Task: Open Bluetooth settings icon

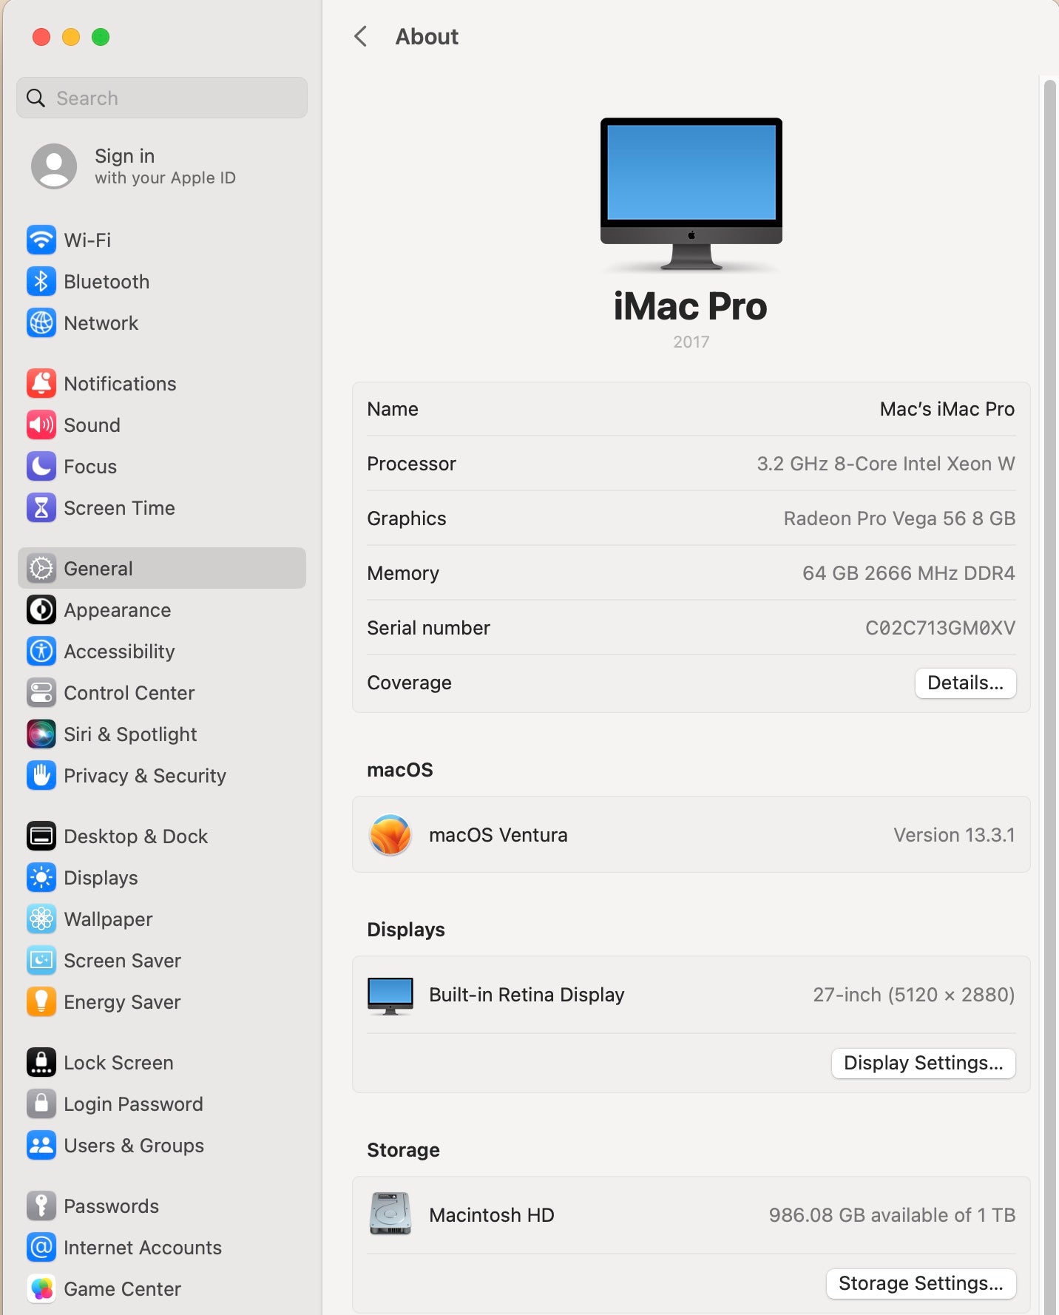Action: click(41, 281)
